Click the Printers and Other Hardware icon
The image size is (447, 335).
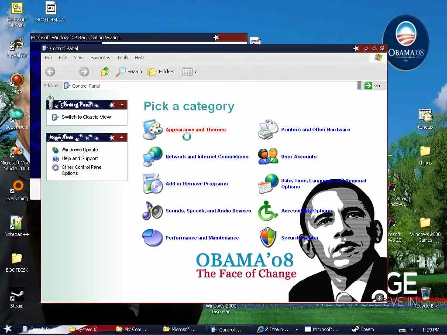[268, 130]
